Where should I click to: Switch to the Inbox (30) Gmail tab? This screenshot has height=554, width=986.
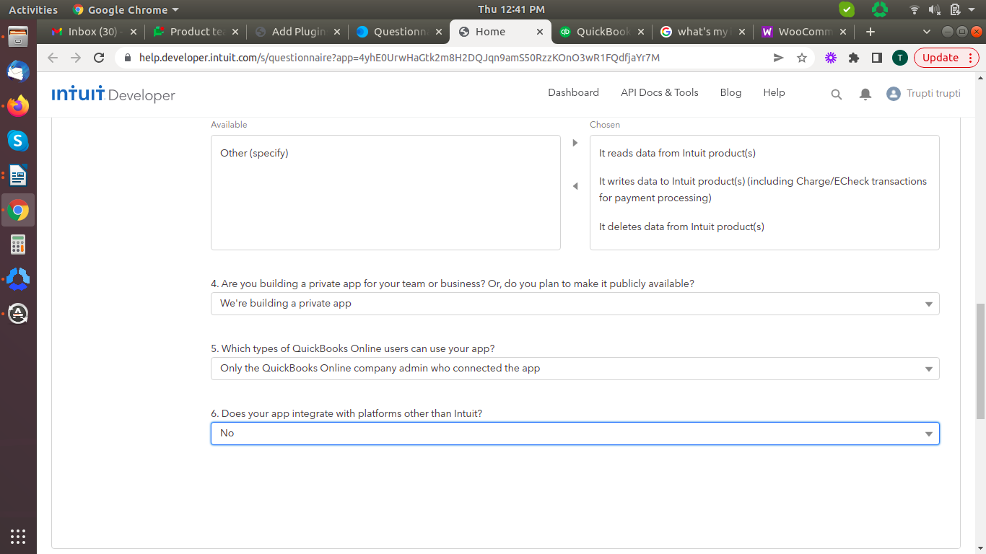[x=92, y=32]
